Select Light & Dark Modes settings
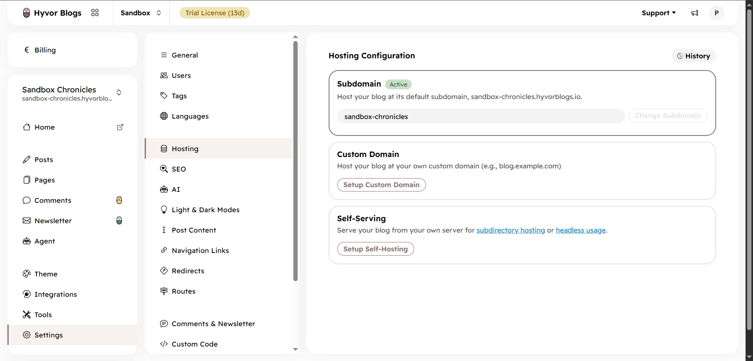This screenshot has width=753, height=361. [218, 210]
